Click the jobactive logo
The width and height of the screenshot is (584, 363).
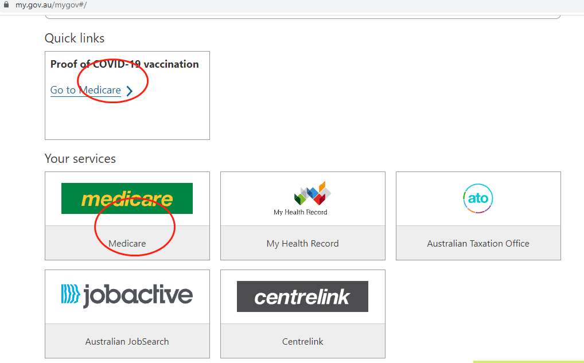tap(127, 296)
